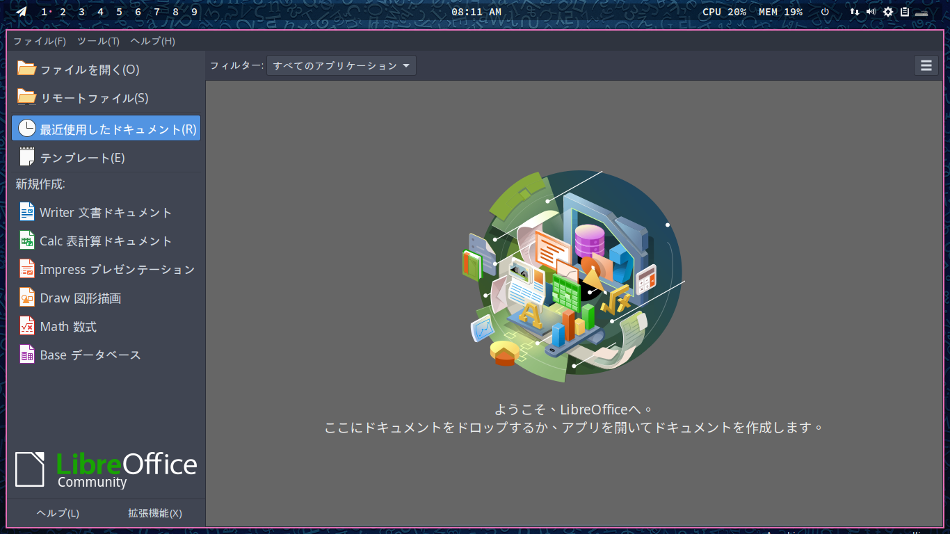Open the ツール menu

(x=97, y=41)
